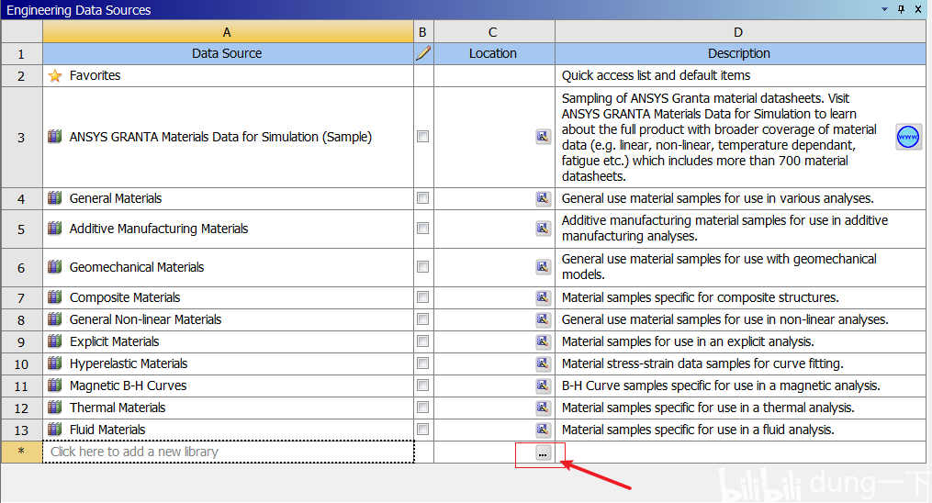Toggle edit checkbox for Additive Manufacturing Materials
Screen dimensions: 932x503
422,228
